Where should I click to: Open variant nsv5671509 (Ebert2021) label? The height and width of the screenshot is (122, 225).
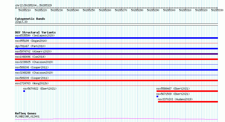pyautogui.click(x=173, y=94)
